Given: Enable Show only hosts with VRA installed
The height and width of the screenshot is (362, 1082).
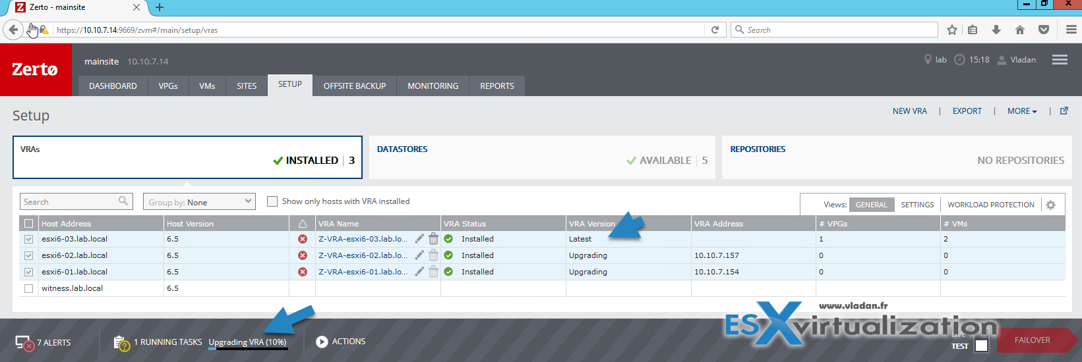Looking at the screenshot, I should (x=272, y=201).
